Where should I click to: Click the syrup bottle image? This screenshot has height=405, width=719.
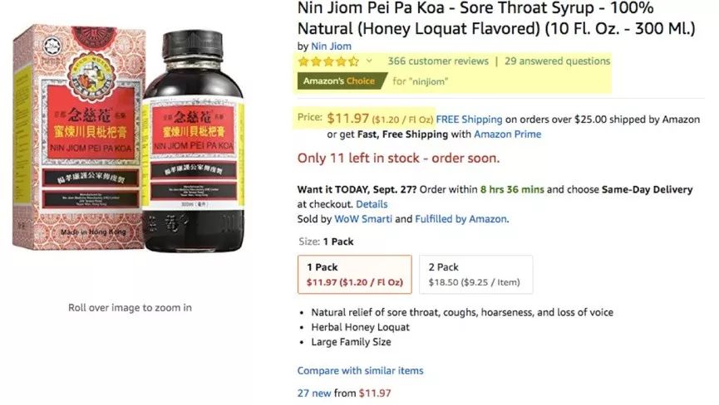[194, 141]
